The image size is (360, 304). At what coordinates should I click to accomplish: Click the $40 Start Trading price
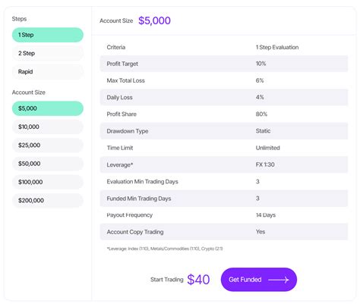(198, 280)
